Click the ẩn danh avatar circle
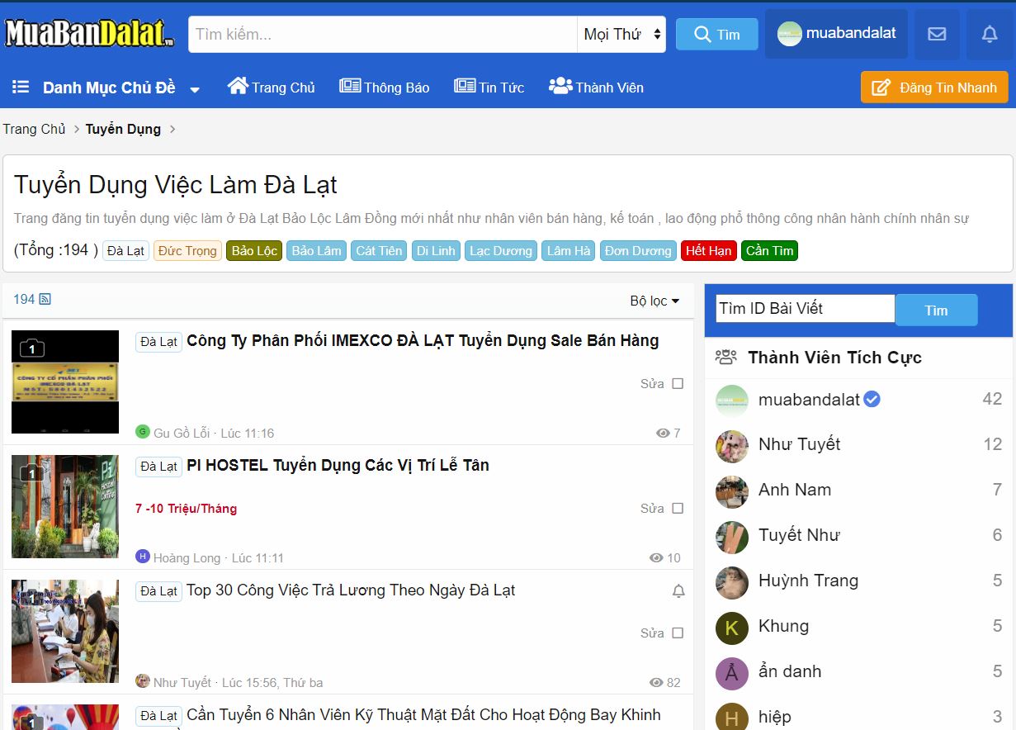This screenshot has width=1016, height=730. (x=731, y=673)
